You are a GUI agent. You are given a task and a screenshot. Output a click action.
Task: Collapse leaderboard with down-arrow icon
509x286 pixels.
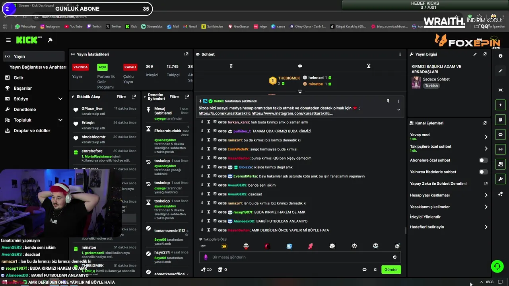click(300, 91)
